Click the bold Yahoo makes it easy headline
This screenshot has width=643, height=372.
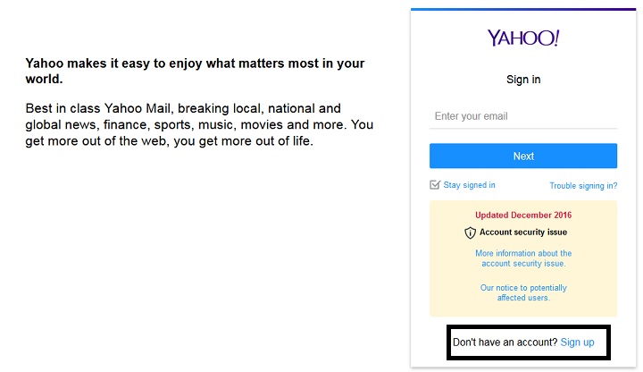(x=195, y=71)
